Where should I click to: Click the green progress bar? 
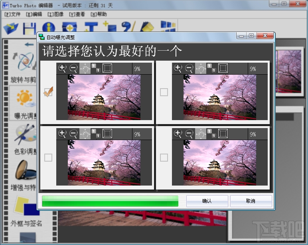[110, 201]
